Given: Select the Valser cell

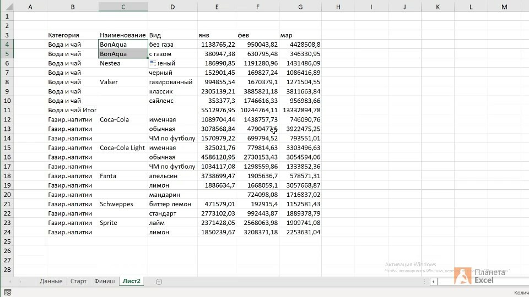Looking at the screenshot, I should tap(123, 82).
